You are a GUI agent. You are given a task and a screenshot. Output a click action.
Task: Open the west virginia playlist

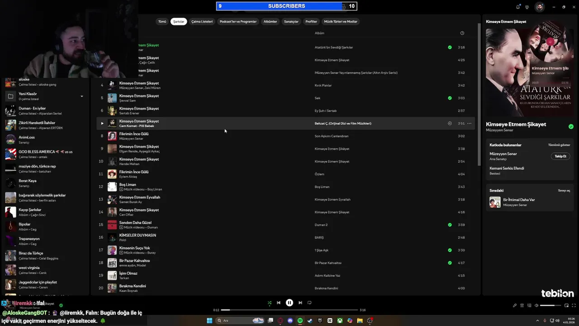pos(44,270)
